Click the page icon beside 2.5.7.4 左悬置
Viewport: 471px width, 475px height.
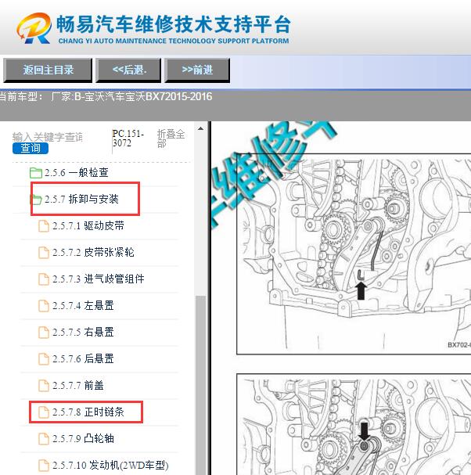click(x=44, y=306)
